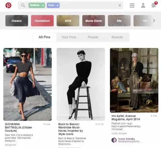This screenshot has height=148, width=161.
Task: Switch to the 'People' tab
Action: 93,37
